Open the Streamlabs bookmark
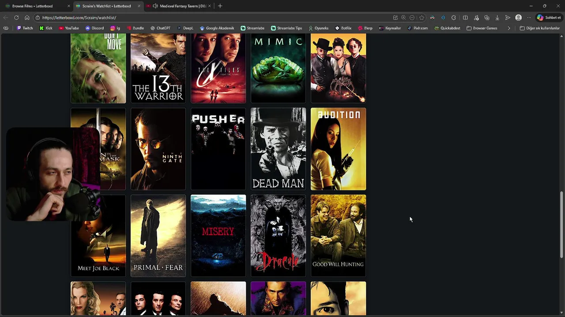 pyautogui.click(x=252, y=28)
